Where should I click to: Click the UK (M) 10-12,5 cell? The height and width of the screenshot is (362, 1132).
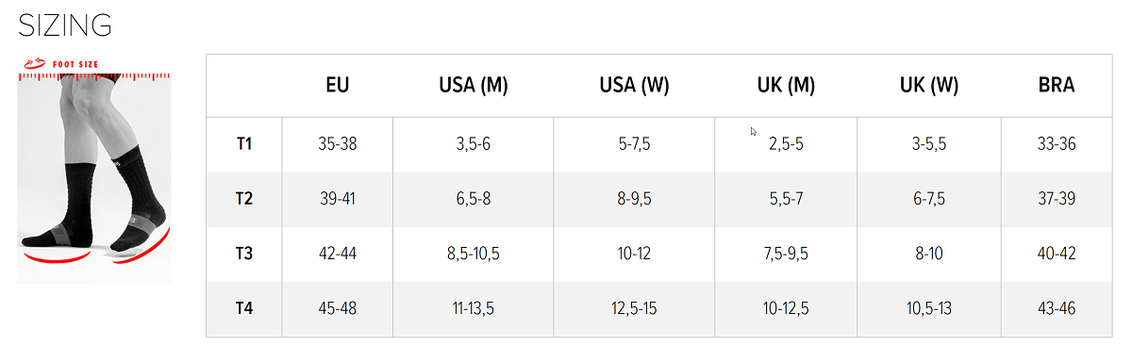coord(786,308)
